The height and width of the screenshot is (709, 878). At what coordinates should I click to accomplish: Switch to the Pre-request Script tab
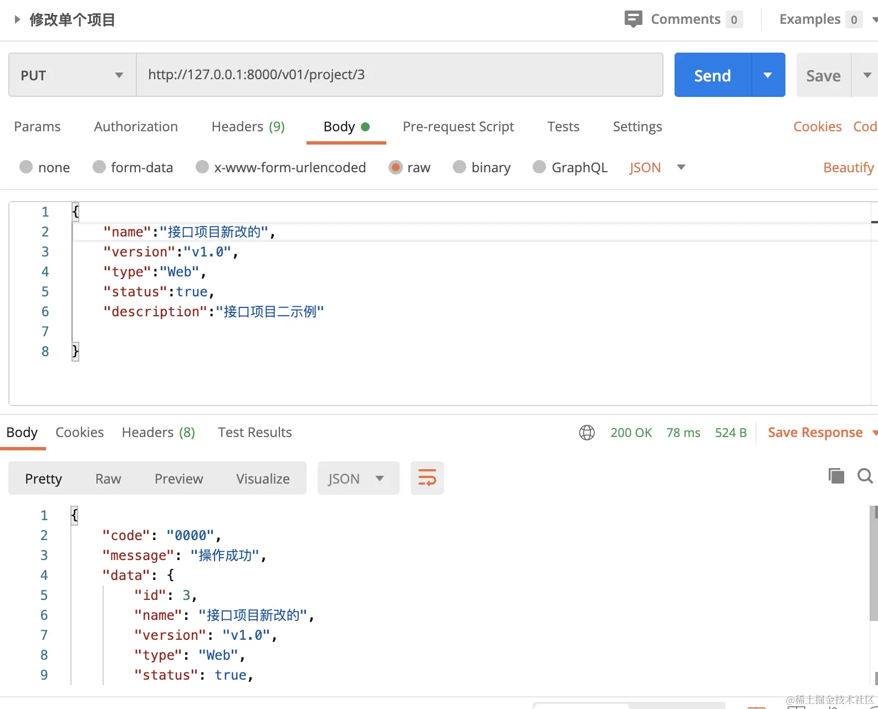458,127
